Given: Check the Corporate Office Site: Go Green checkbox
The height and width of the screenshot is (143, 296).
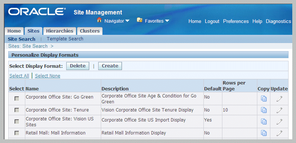Looking at the screenshot, I should coord(17,99).
